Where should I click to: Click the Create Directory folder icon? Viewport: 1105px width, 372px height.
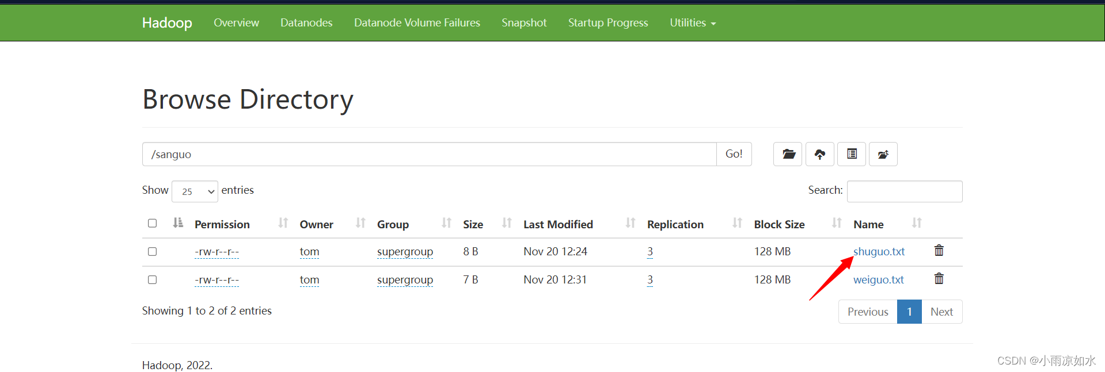pyautogui.click(x=788, y=154)
